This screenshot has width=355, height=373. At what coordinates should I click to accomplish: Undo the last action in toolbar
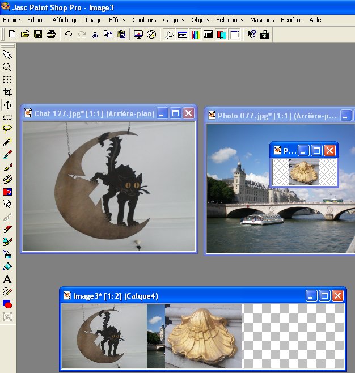coord(69,35)
